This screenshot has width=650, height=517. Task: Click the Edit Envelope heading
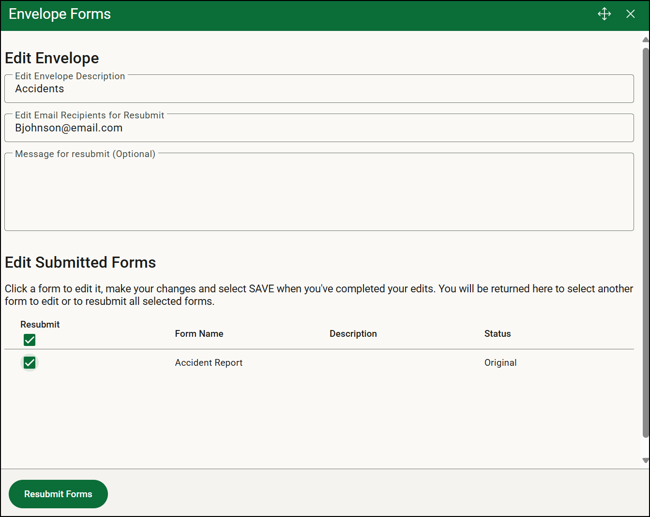pos(52,58)
